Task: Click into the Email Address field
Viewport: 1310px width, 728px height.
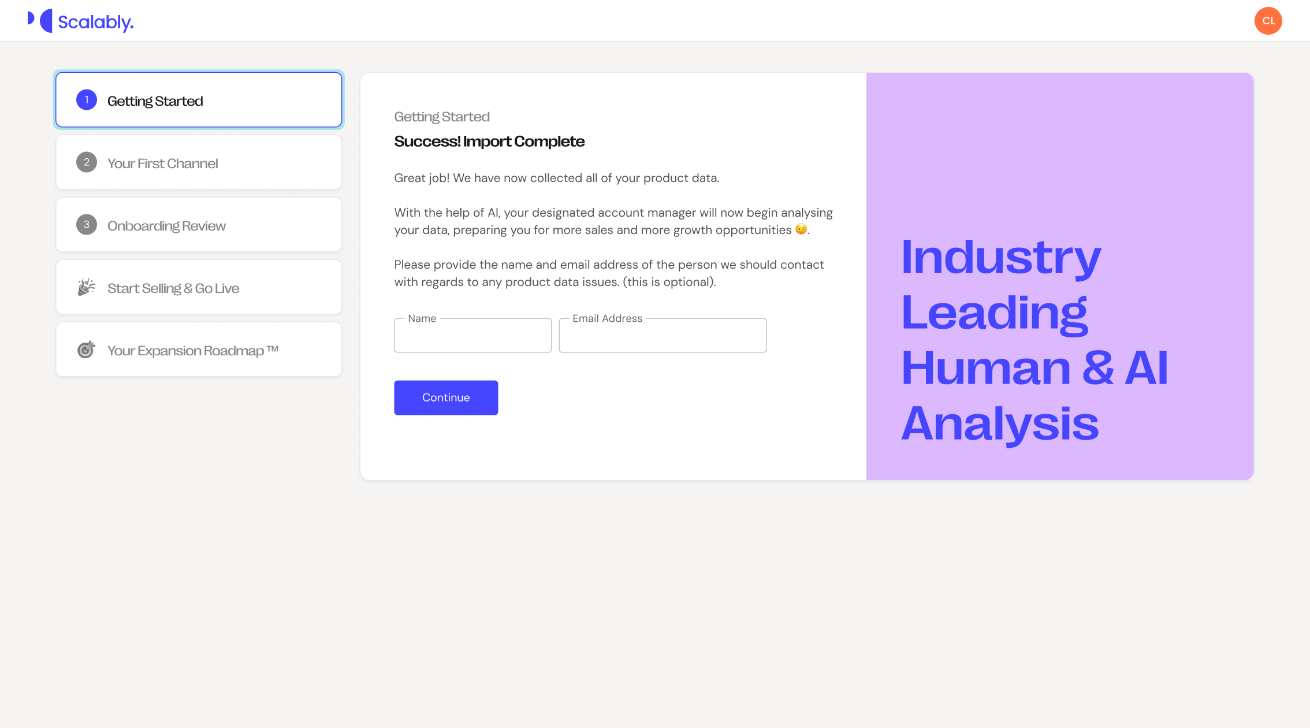Action: pos(663,336)
